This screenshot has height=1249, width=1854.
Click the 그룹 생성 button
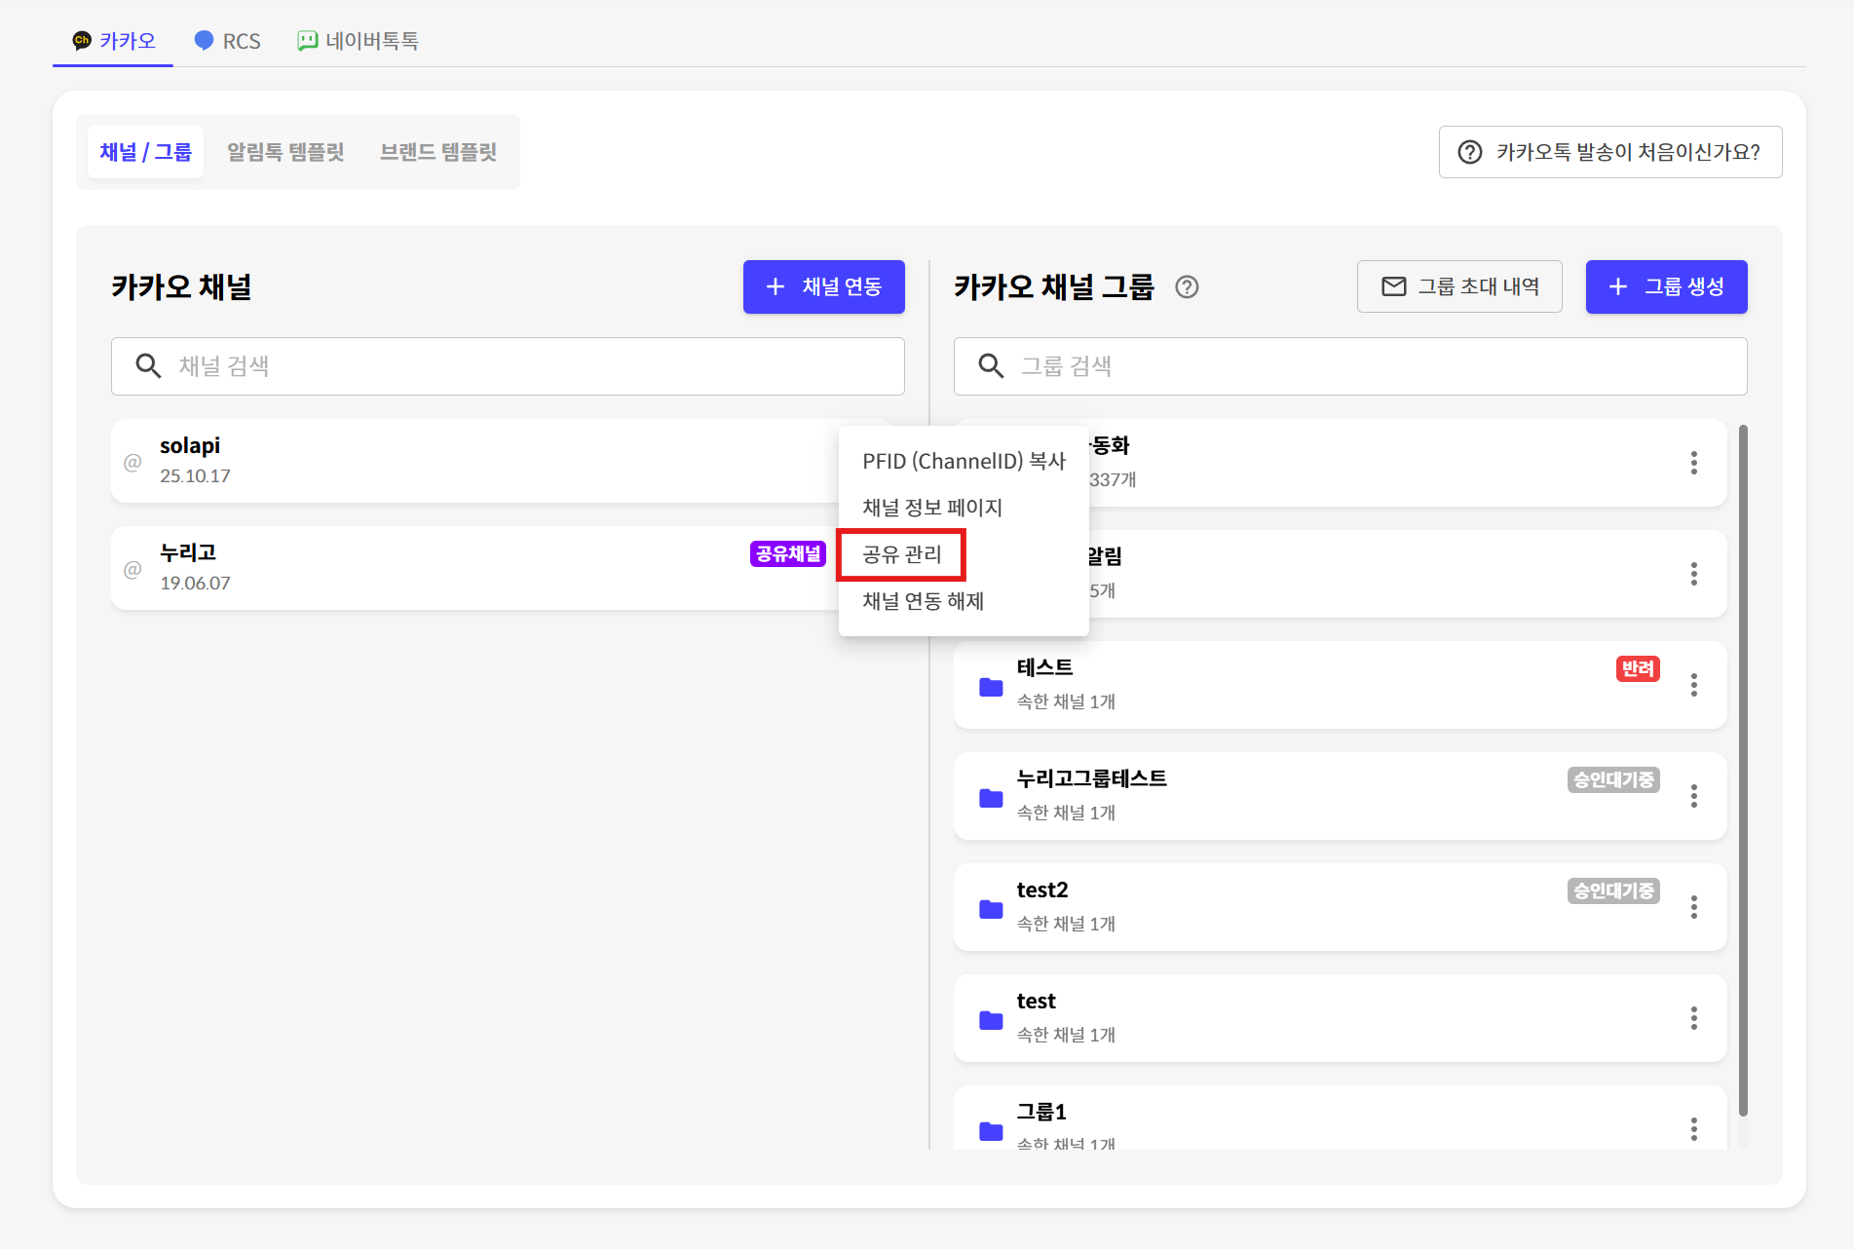pos(1666,287)
